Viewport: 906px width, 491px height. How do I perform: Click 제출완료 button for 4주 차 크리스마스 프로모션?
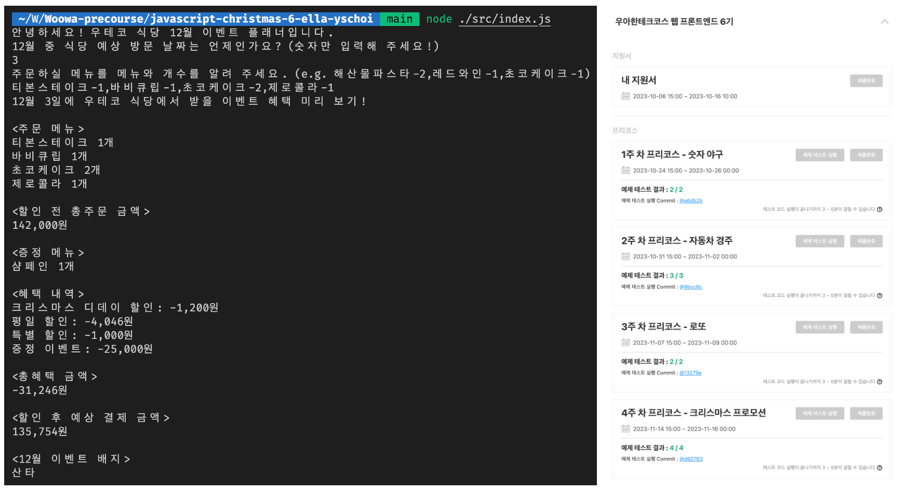click(866, 413)
